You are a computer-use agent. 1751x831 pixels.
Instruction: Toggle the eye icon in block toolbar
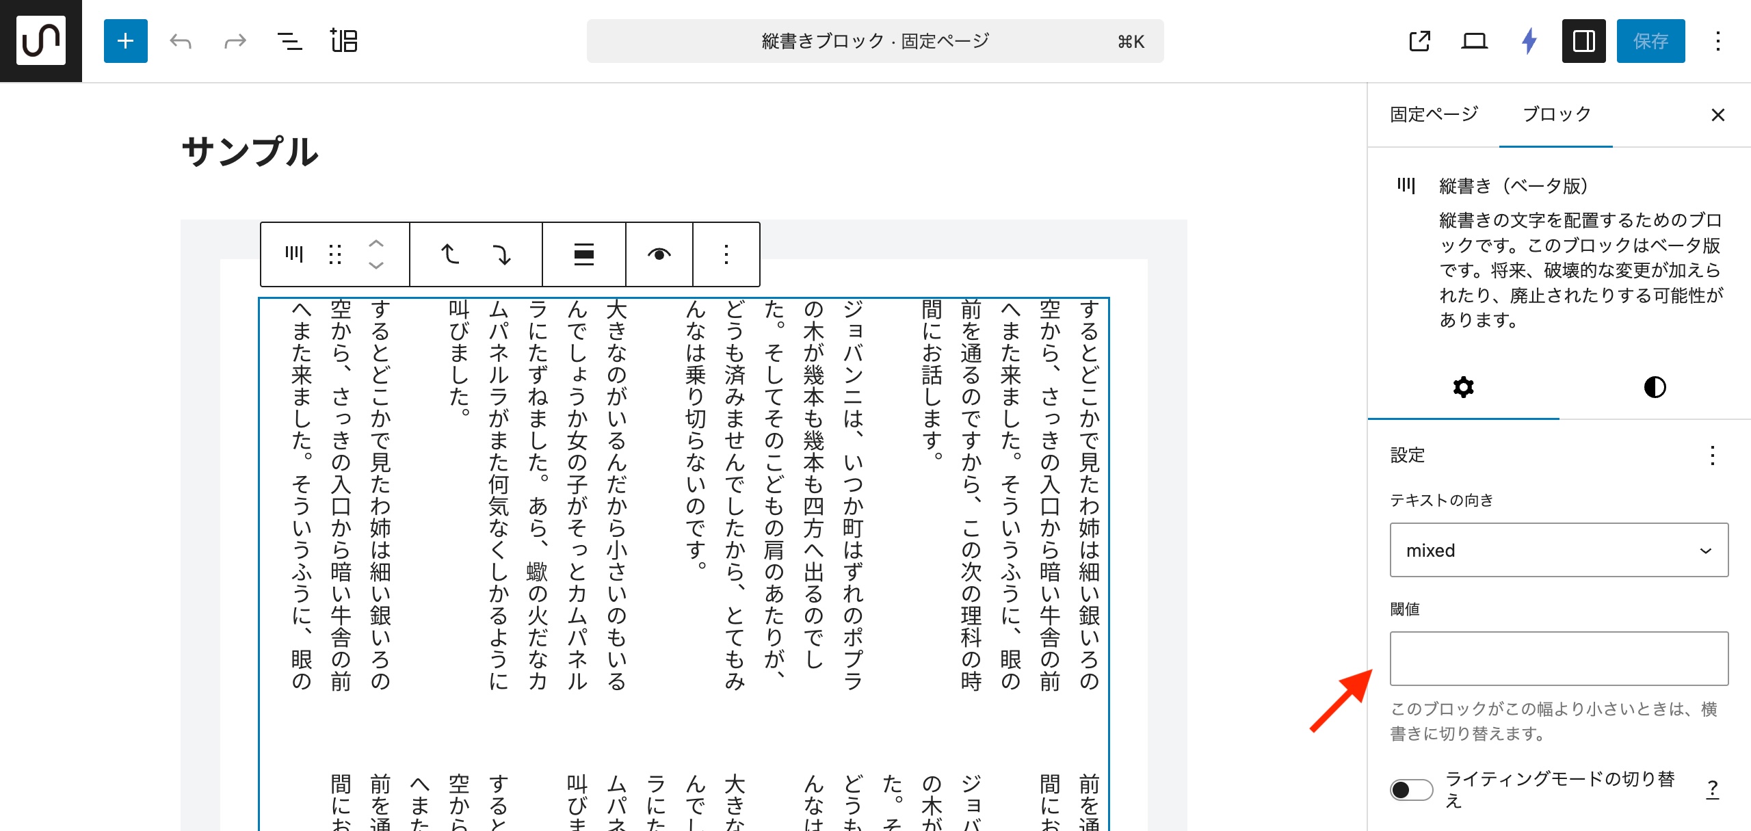pos(659,254)
